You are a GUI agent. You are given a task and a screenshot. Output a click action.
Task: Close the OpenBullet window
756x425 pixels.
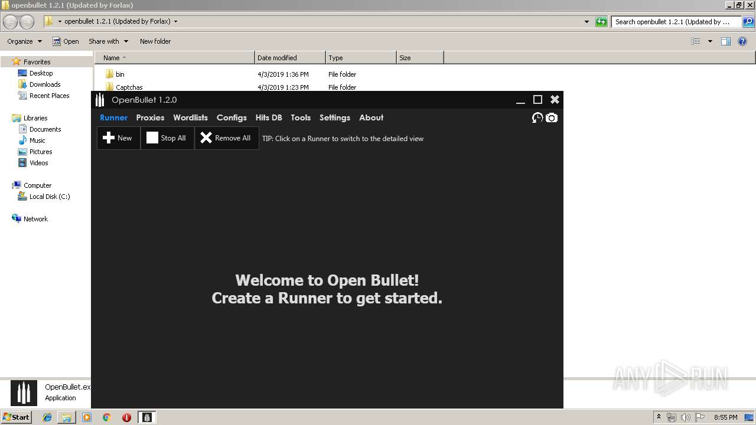click(555, 100)
